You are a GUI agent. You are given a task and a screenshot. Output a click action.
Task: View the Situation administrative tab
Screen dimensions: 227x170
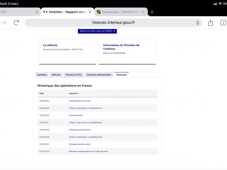99,75
